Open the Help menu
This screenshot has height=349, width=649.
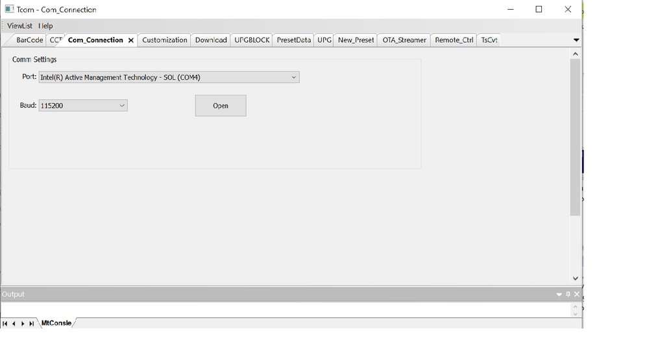[x=45, y=26]
